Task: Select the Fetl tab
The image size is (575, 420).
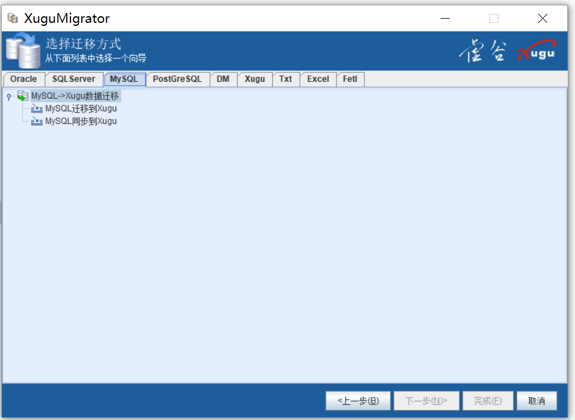Action: [350, 79]
